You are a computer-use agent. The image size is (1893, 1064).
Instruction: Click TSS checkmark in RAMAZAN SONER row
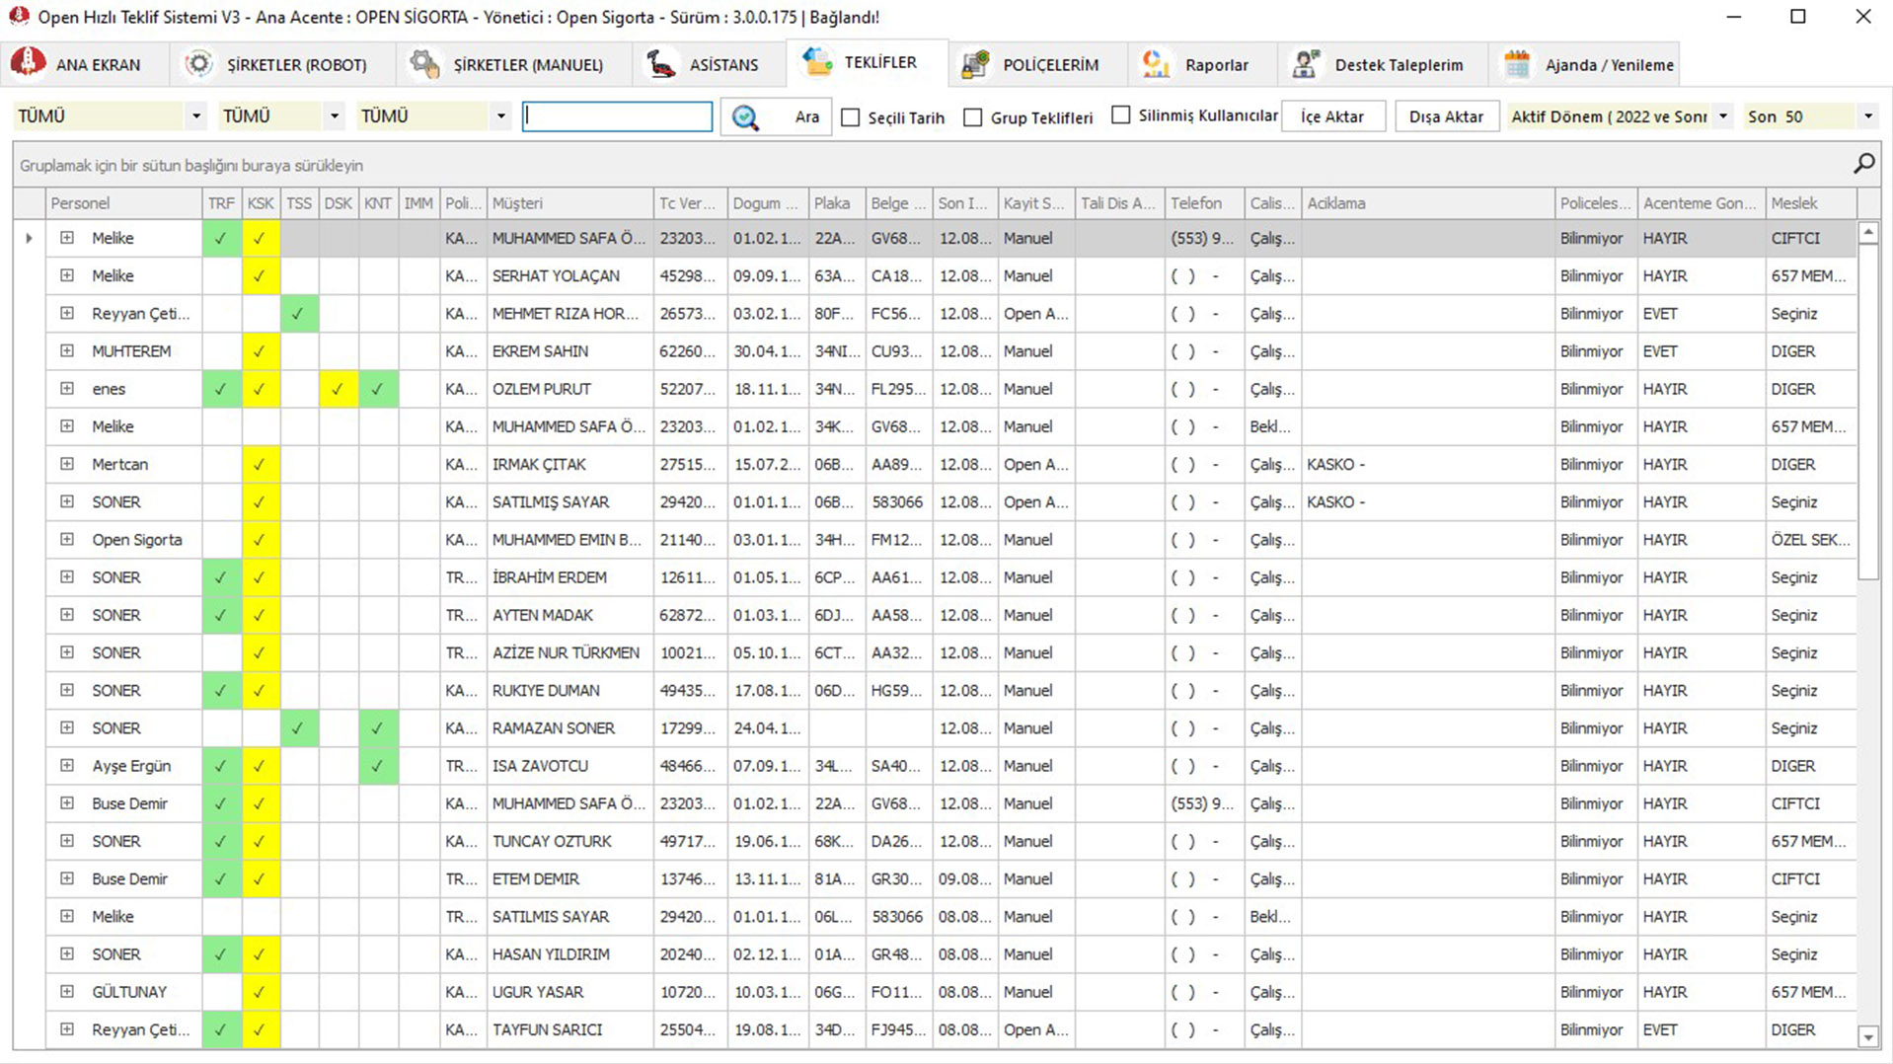(x=298, y=728)
